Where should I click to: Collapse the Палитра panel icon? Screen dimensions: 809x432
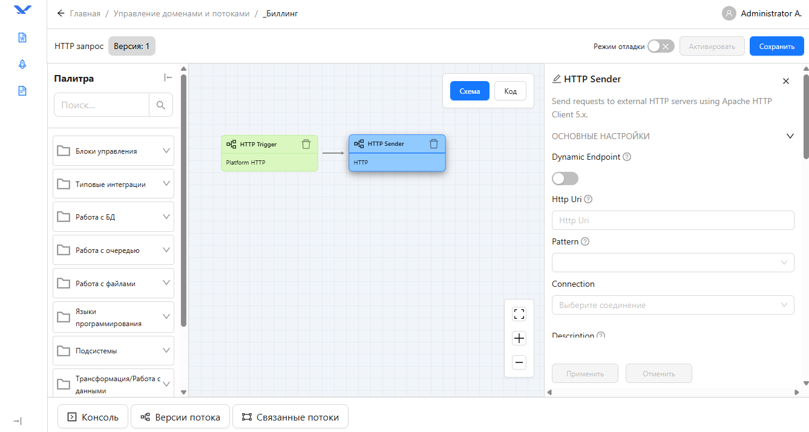tap(168, 77)
